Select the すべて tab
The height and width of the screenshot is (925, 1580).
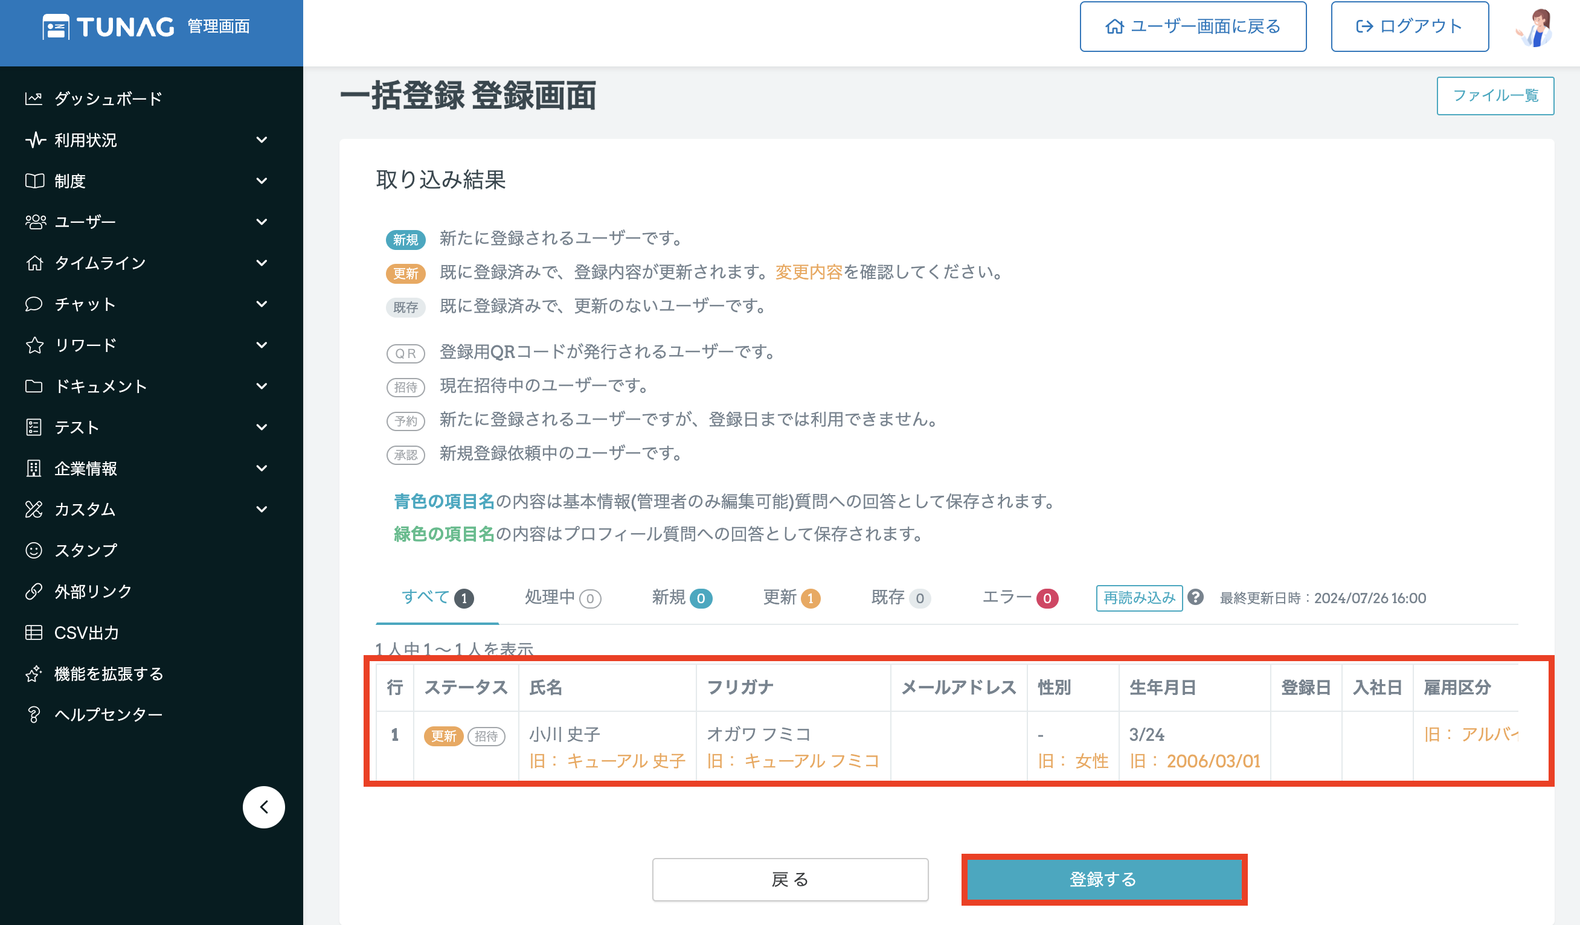438,598
